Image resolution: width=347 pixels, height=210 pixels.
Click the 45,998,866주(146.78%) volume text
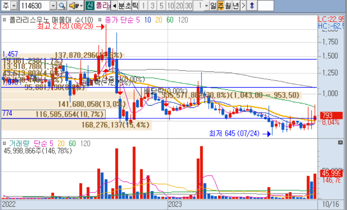[x=38, y=151]
